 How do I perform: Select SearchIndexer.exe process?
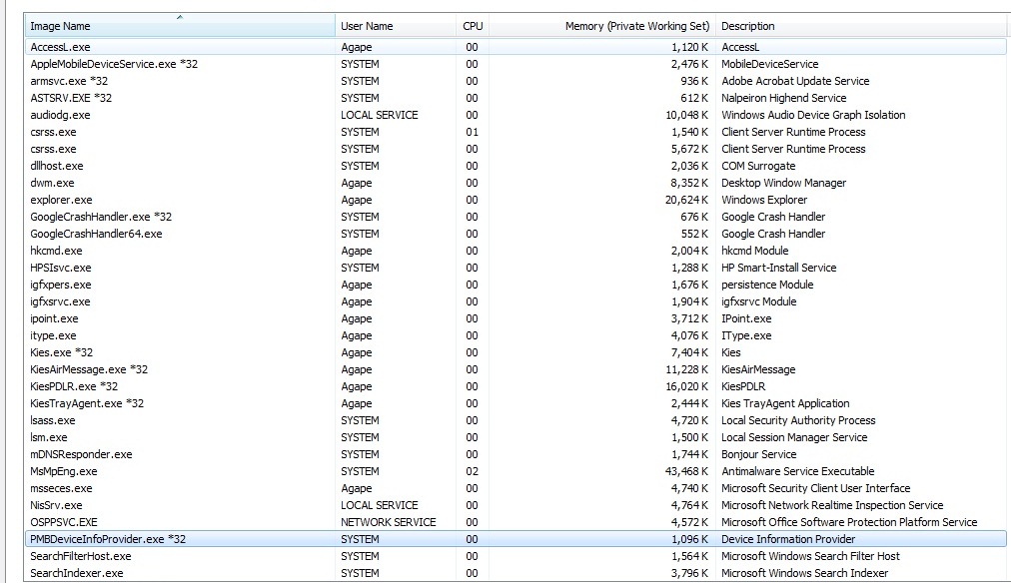click(515, 573)
